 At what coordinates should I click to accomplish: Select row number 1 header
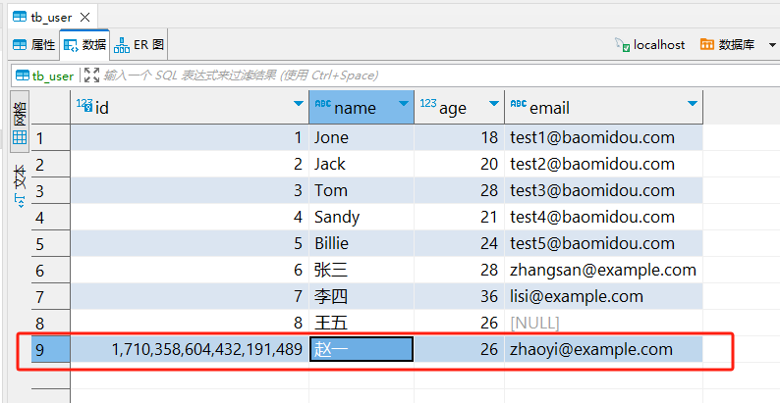point(51,137)
